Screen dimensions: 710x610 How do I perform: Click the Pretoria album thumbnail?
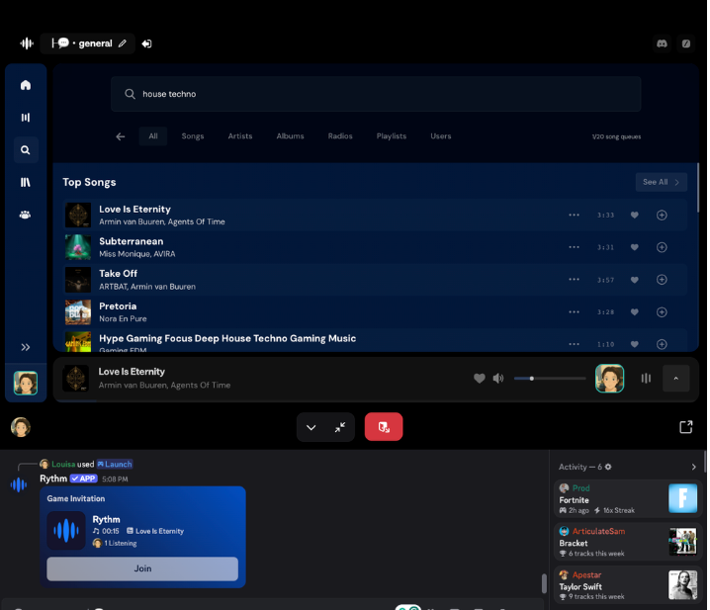pyautogui.click(x=78, y=312)
